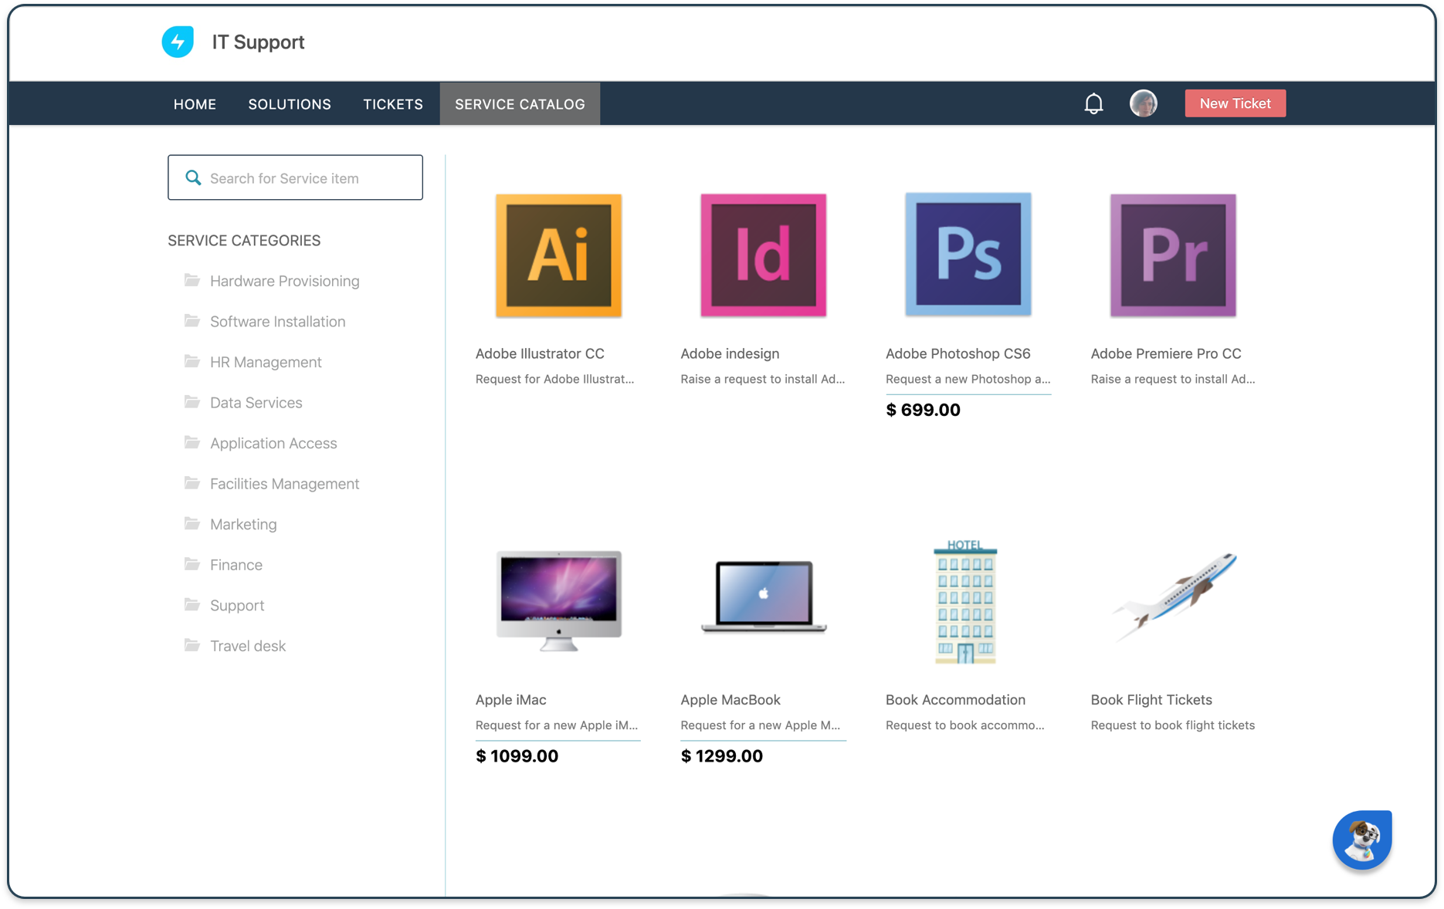Click the Book Flight Tickets title
1444x909 pixels.
pyautogui.click(x=1151, y=700)
